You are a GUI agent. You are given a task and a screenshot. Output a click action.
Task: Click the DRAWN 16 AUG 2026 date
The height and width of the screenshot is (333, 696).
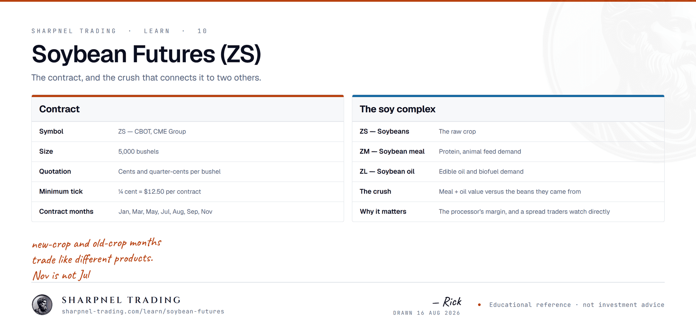[x=427, y=313]
